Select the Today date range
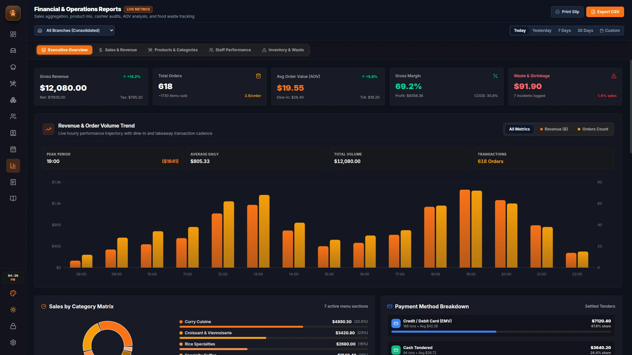This screenshot has width=632, height=355. 520,31
